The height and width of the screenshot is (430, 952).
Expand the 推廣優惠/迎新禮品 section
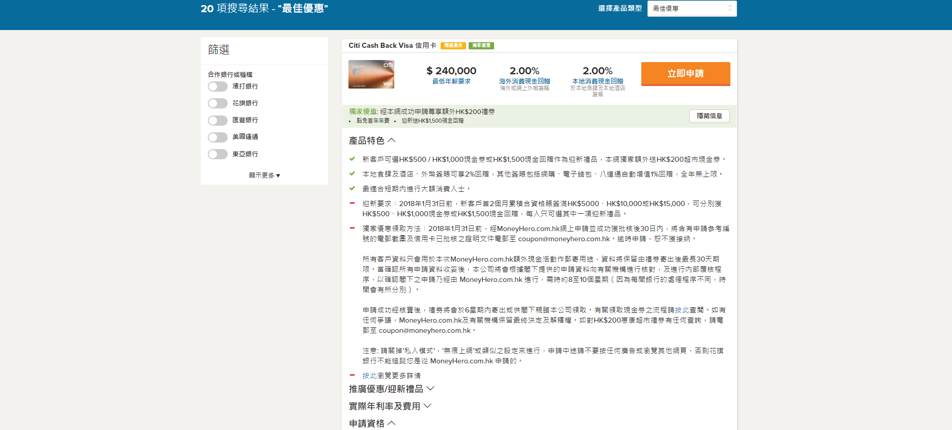(x=391, y=389)
